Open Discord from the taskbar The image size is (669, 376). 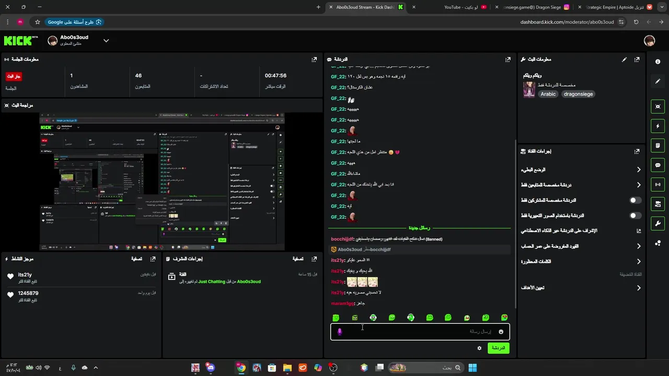[x=210, y=368]
